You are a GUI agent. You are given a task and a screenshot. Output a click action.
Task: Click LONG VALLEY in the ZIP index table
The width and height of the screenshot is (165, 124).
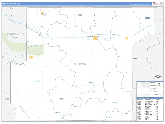(150, 105)
